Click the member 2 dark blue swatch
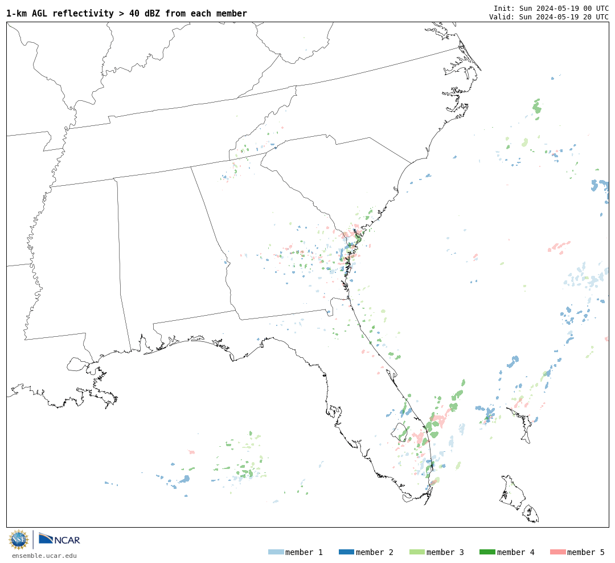The height and width of the screenshot is (563, 615). point(346,552)
